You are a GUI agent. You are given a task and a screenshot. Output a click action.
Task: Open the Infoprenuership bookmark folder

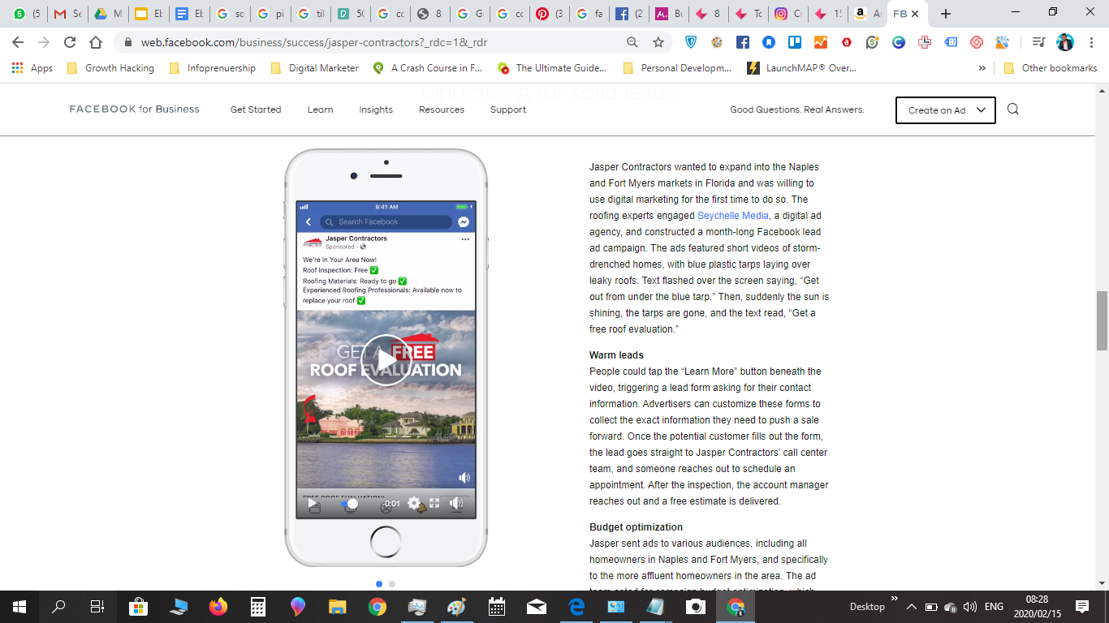[213, 68]
